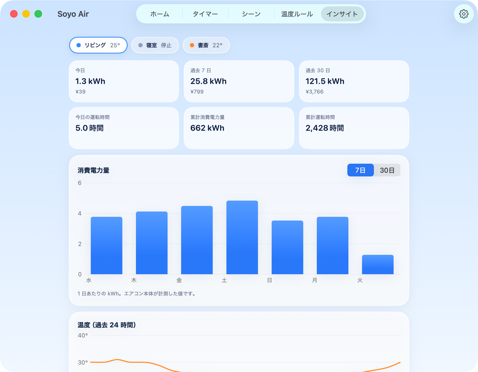478x372 pixels.
Task: Click the 消費電力量 chart title
Action: coord(93,170)
